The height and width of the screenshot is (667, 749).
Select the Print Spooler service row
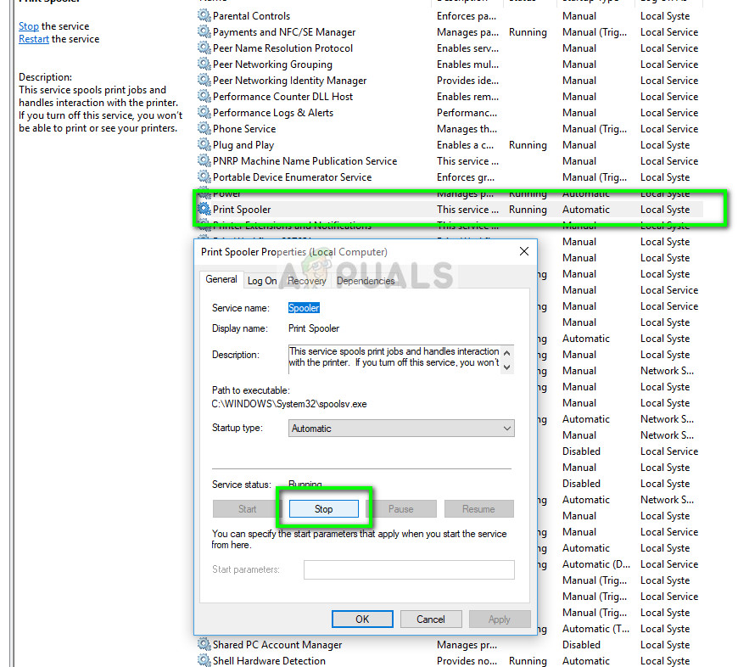tap(449, 210)
